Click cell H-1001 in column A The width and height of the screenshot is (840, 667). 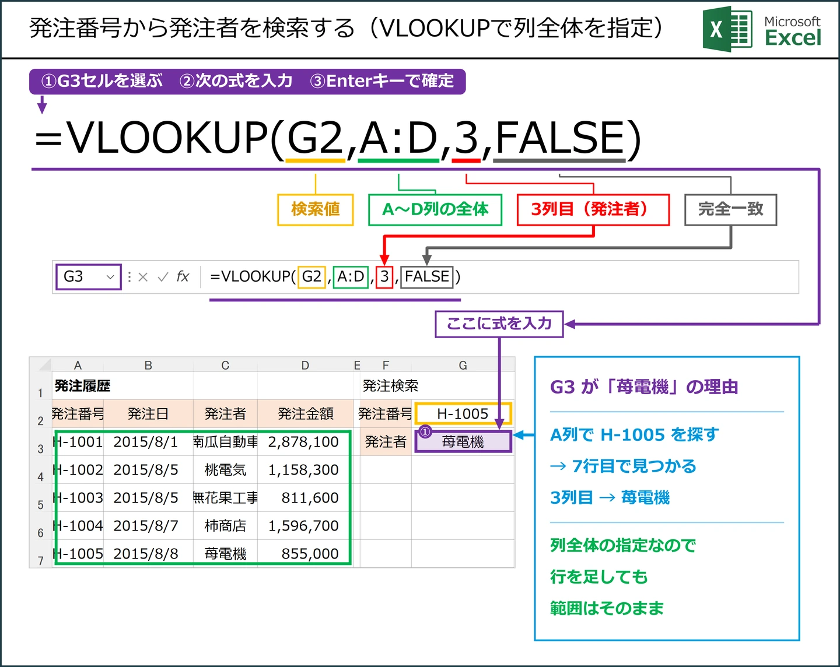click(78, 442)
